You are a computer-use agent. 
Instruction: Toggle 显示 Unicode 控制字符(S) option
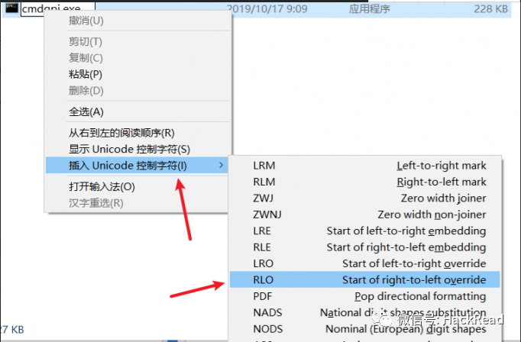pos(138,149)
